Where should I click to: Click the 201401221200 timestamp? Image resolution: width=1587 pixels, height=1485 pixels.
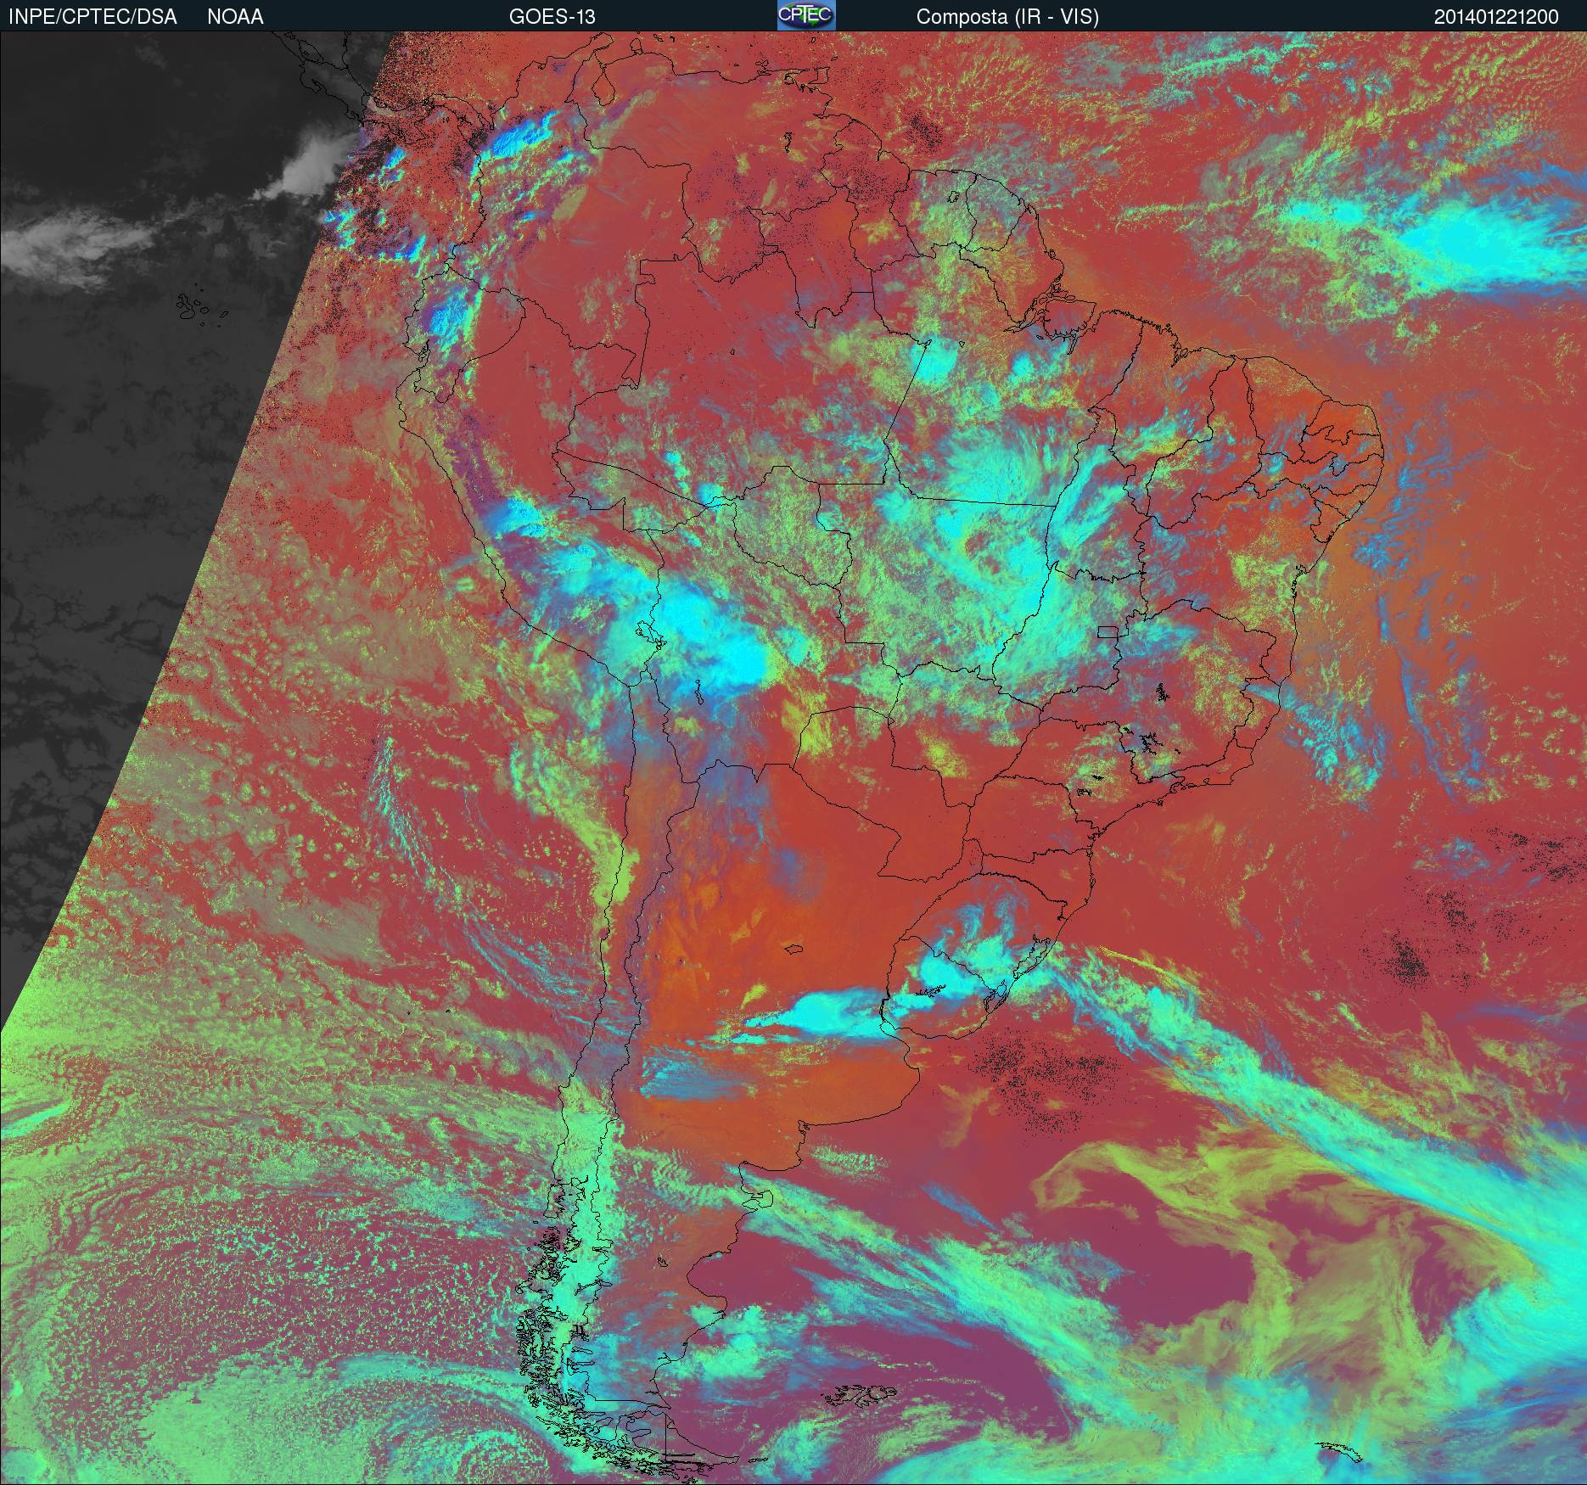pyautogui.click(x=1496, y=17)
